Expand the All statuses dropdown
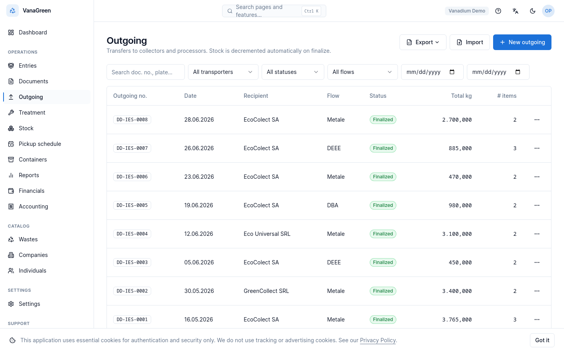Screen dimensions: 564x352 [x=293, y=72]
